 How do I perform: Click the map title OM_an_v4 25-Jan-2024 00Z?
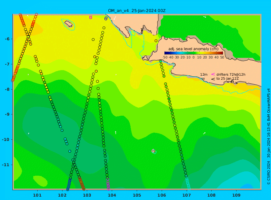(137, 10)
